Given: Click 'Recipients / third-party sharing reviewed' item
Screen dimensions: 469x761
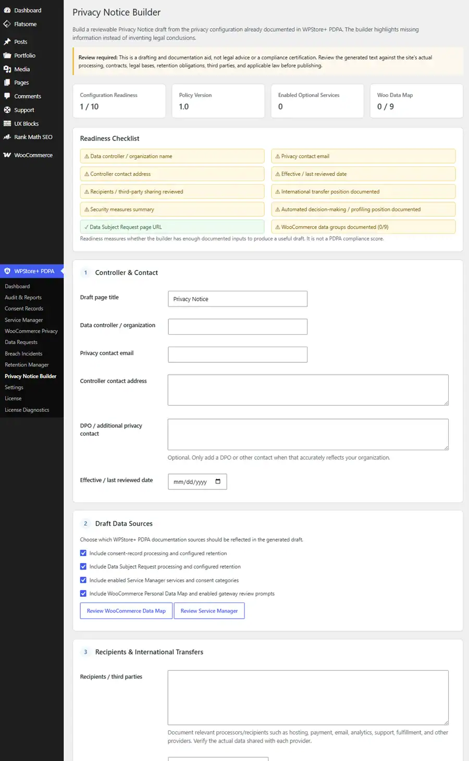Looking at the screenshot, I should point(172,192).
